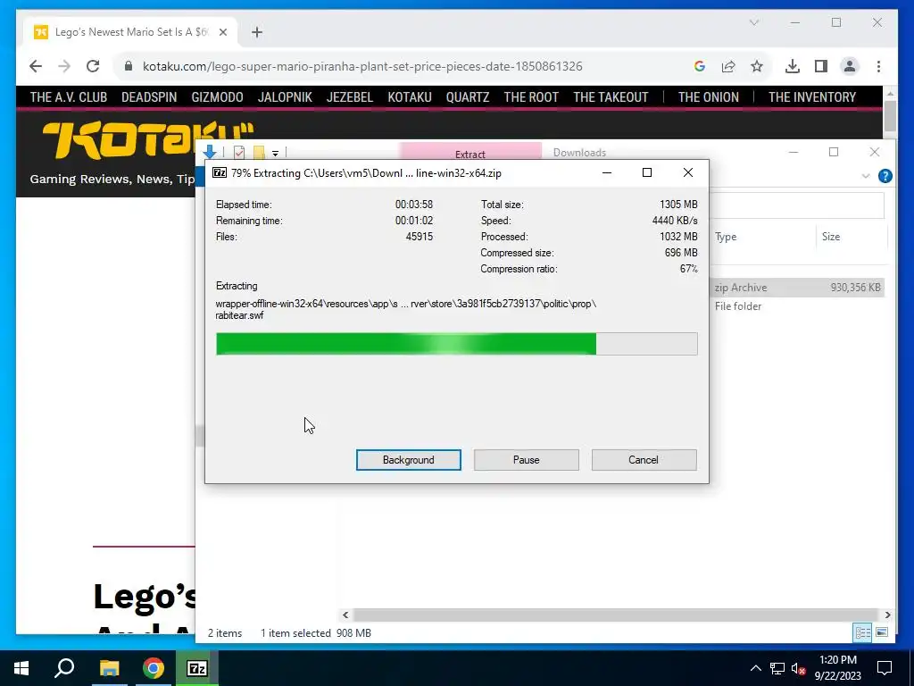Open Chrome from the taskbar
914x686 pixels.
[x=154, y=668]
